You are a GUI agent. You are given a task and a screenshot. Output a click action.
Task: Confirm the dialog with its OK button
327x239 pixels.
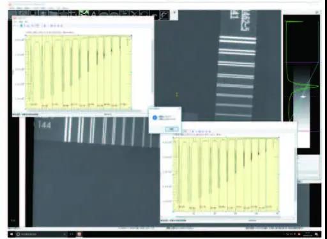[172, 129]
